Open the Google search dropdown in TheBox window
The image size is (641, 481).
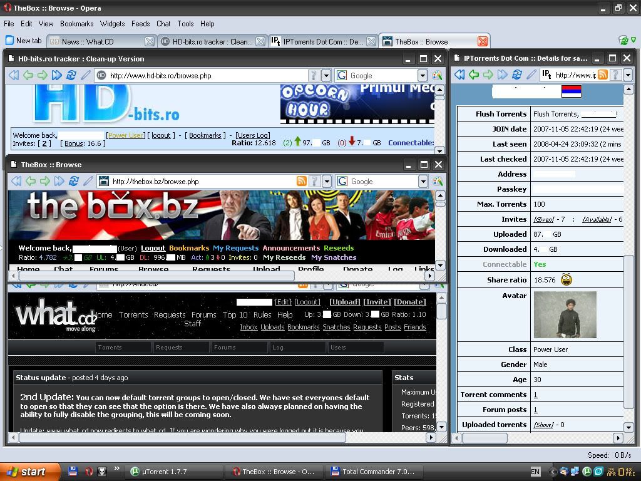coord(423,181)
